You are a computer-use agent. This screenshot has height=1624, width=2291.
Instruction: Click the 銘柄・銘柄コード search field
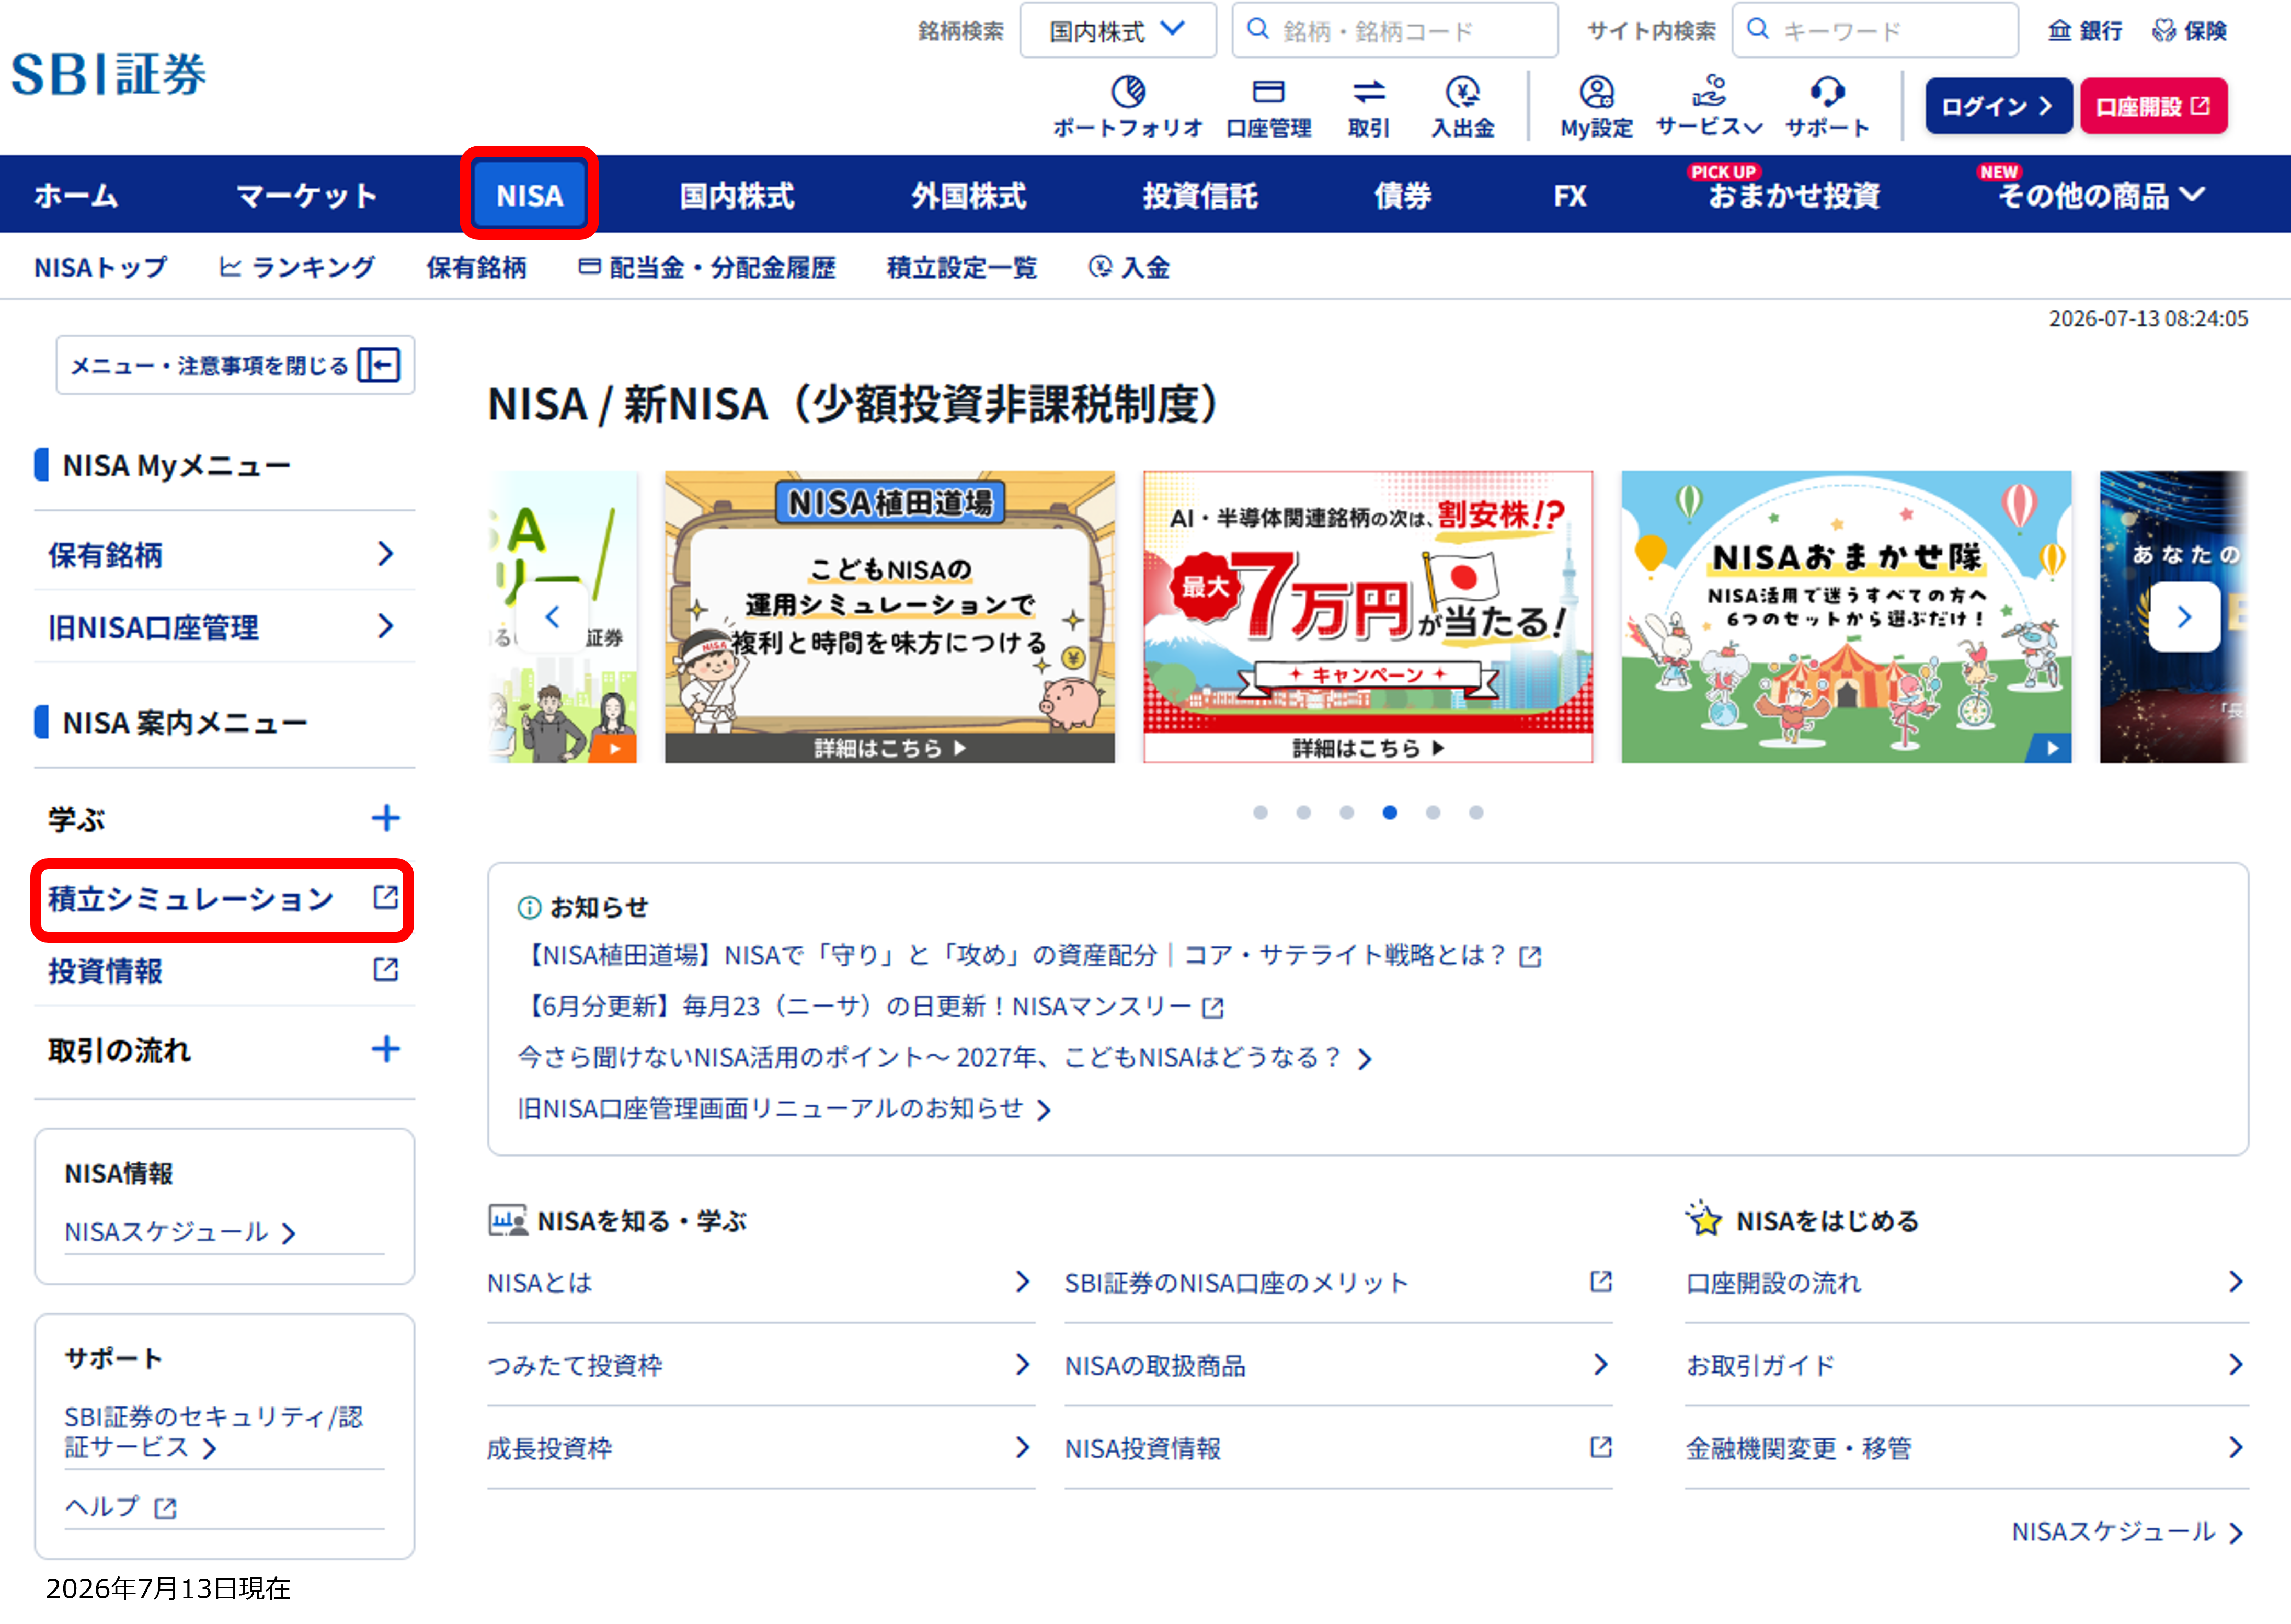tap(1394, 31)
